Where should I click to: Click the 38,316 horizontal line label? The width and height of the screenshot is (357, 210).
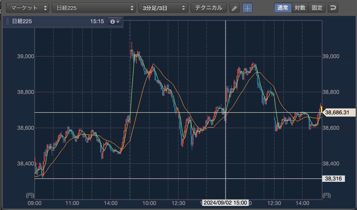(334, 179)
